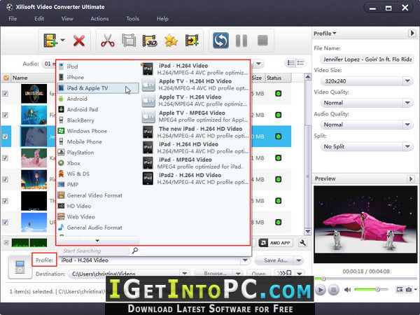This screenshot has width=420, height=315.
Task: Select the iPod category
Action: tap(98, 66)
